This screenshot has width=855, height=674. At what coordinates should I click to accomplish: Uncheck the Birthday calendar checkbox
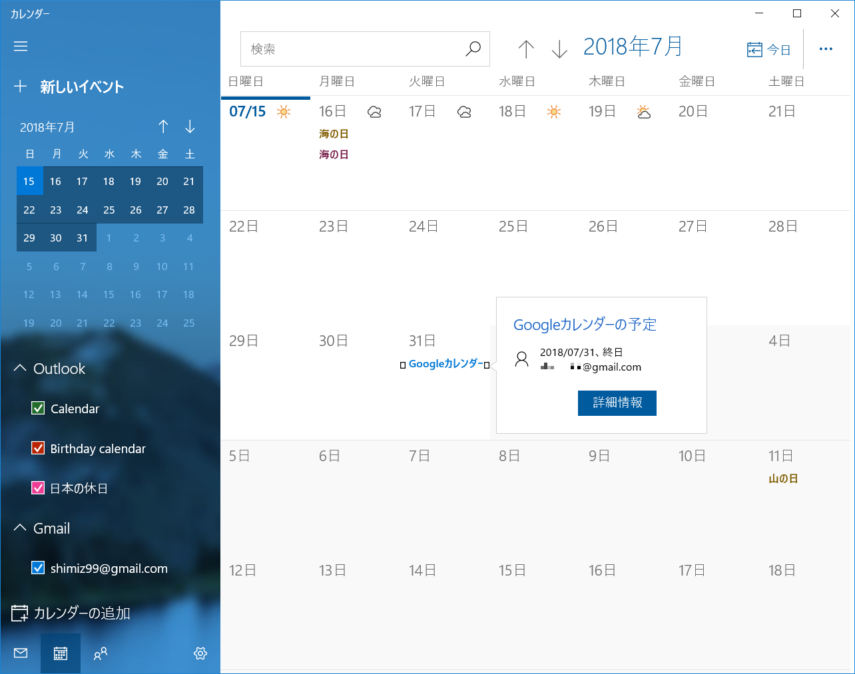[x=38, y=448]
